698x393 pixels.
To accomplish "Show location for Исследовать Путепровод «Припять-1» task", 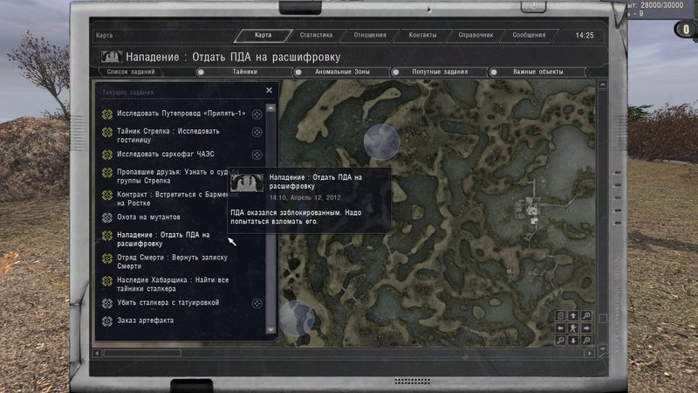I will (x=257, y=114).
